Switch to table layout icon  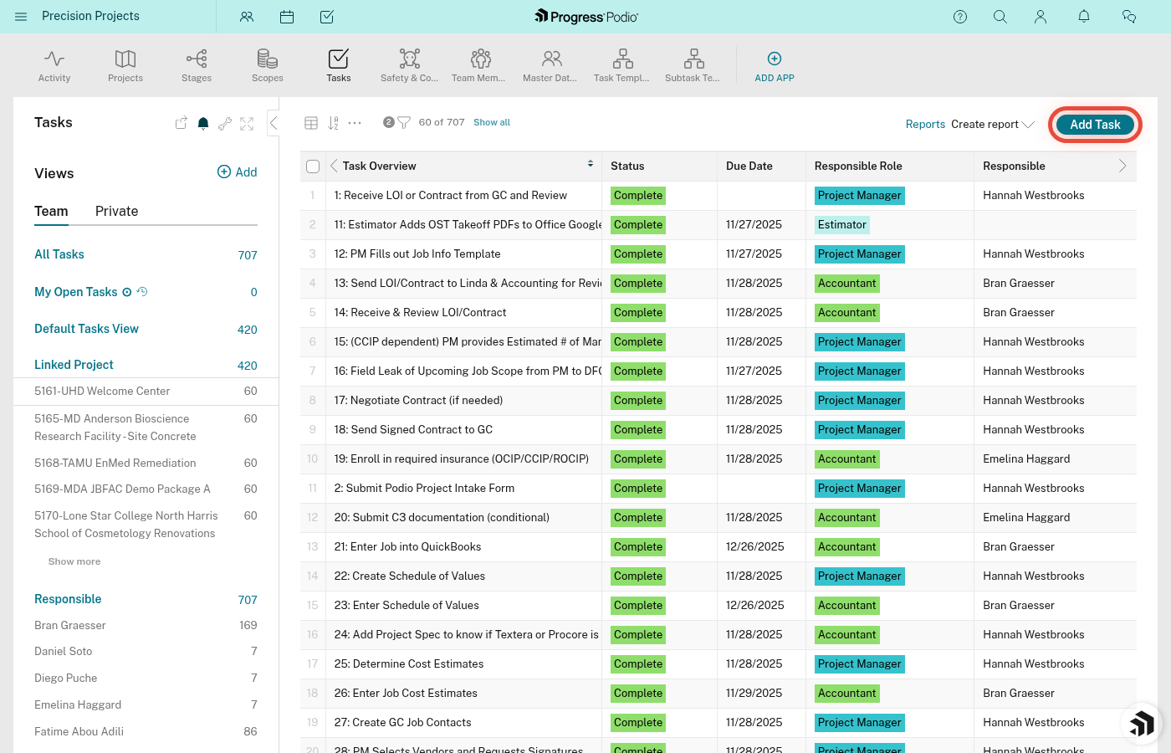311,123
